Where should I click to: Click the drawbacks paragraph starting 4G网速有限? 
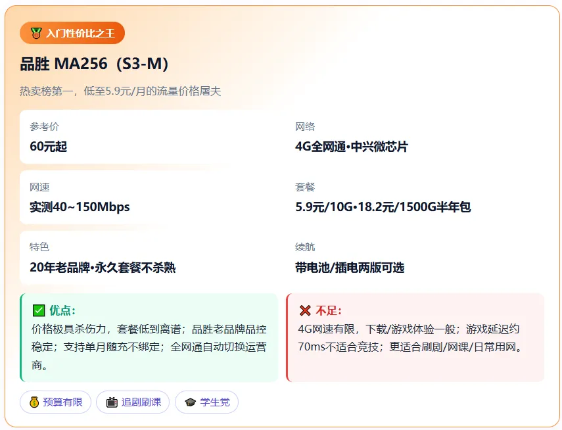411,338
